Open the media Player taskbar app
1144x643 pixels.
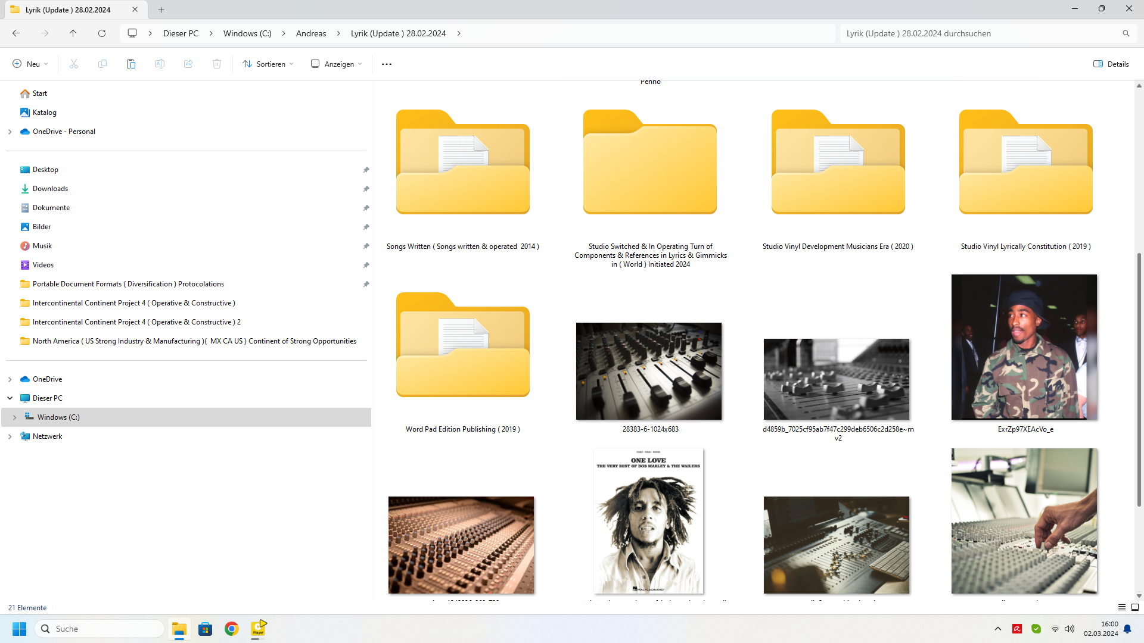click(x=258, y=629)
